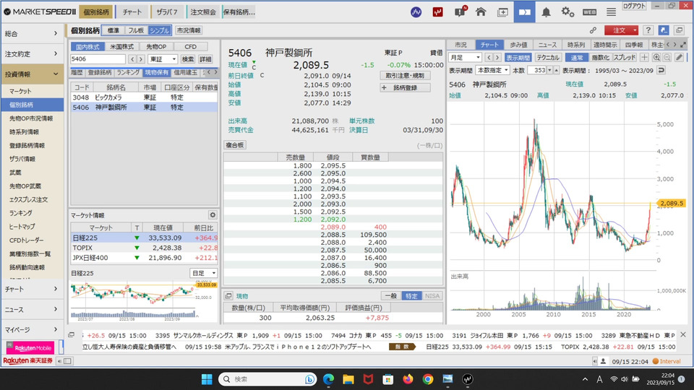Click the ログアウト button
The height and width of the screenshot is (390, 694).
[x=634, y=6]
